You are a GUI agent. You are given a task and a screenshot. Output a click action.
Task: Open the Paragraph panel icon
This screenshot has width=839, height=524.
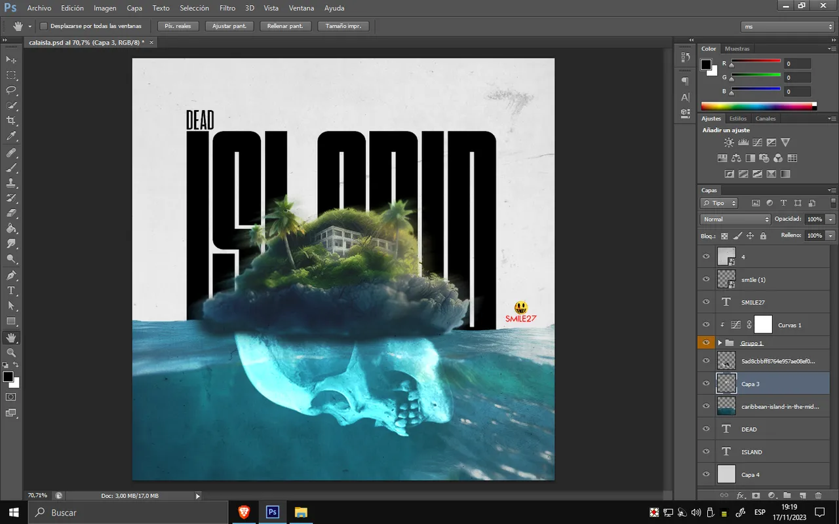[x=685, y=81]
